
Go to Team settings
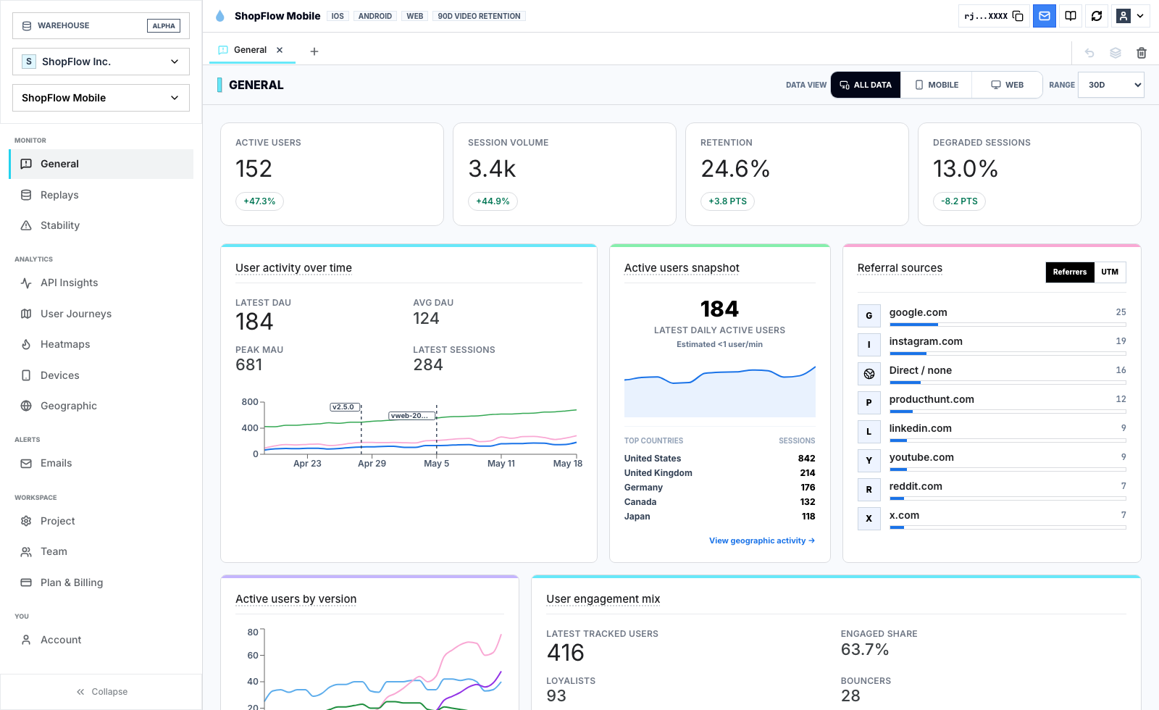click(x=101, y=551)
